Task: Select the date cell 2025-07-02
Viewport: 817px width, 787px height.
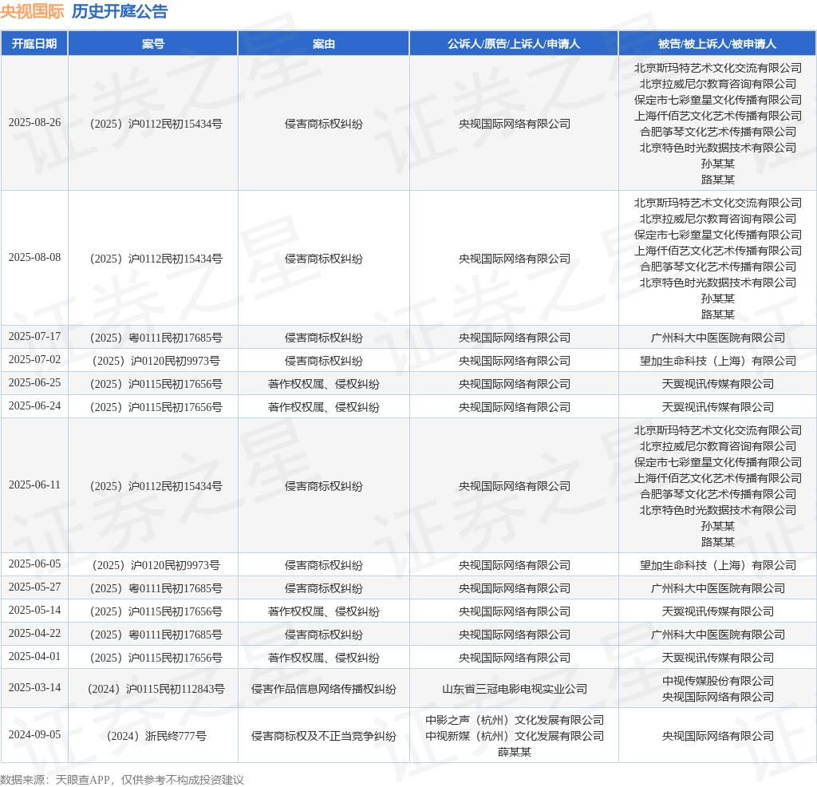Action: tap(34, 360)
